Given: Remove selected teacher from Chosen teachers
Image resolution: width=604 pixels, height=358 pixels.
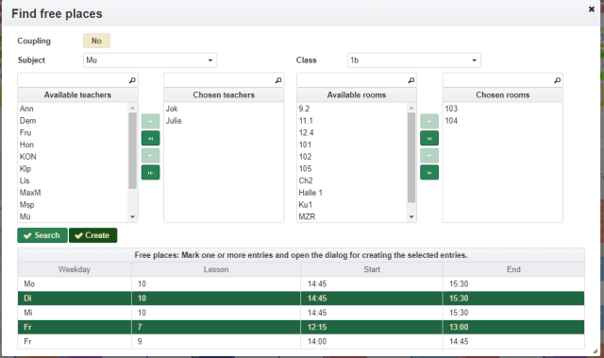Looking at the screenshot, I should [150, 155].
